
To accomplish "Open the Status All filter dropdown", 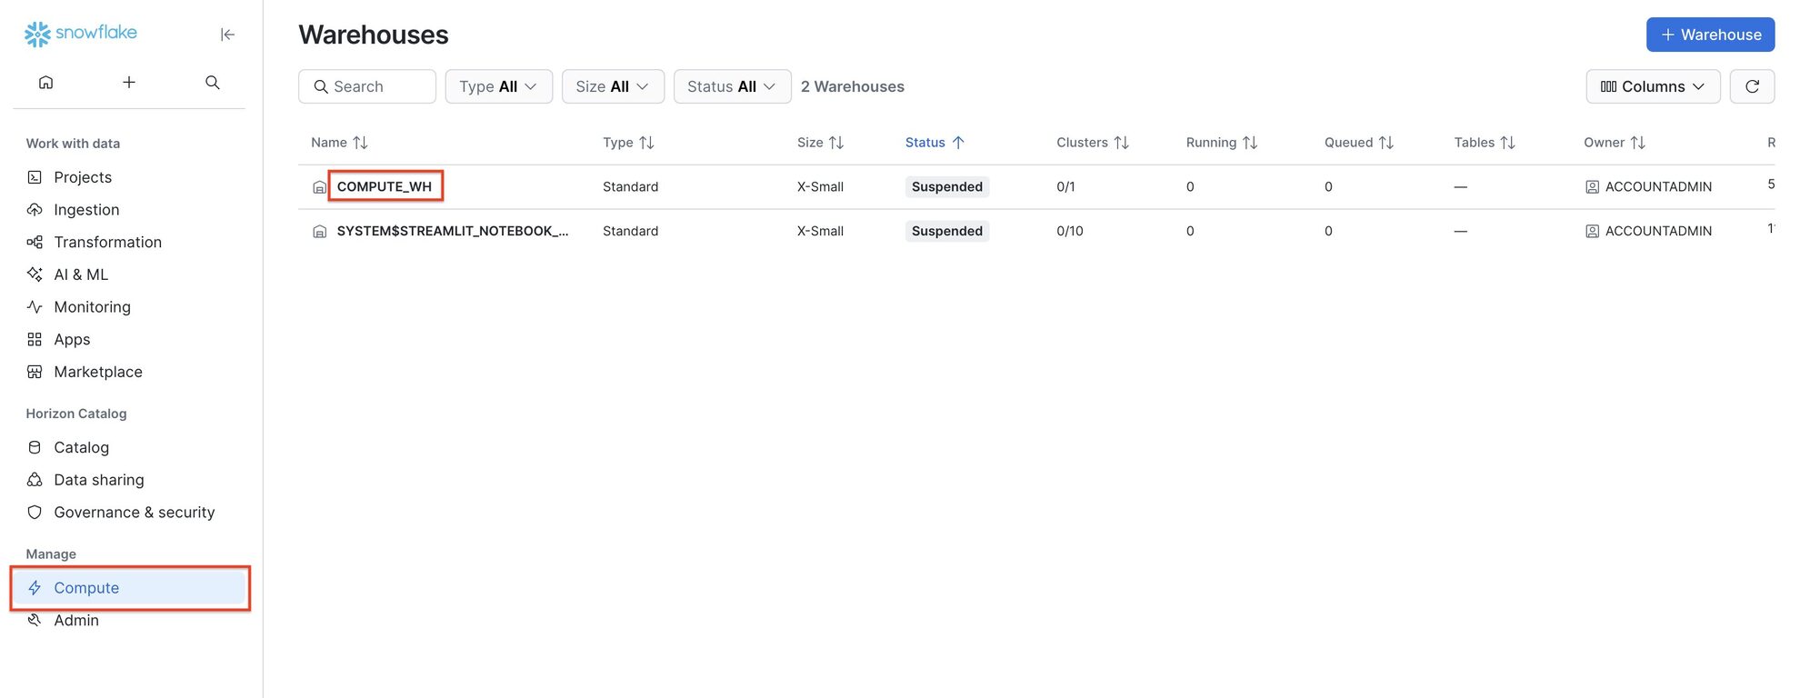I will pos(732,86).
